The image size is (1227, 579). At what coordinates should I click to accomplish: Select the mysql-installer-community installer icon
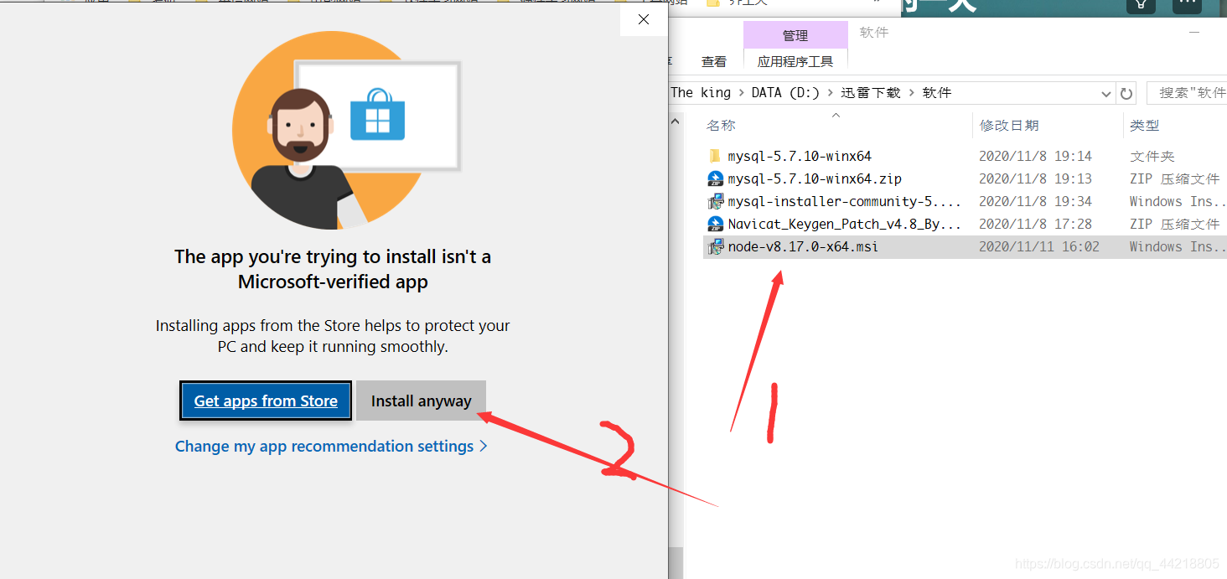click(716, 201)
